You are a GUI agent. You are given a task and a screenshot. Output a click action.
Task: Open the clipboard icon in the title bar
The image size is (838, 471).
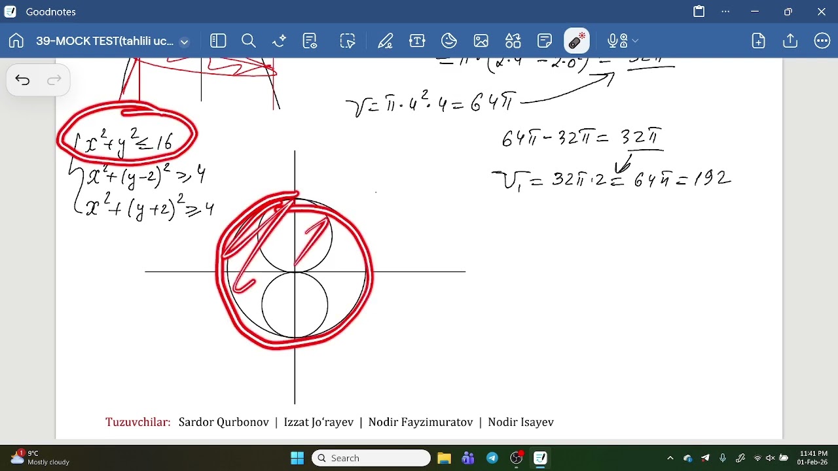(x=699, y=12)
